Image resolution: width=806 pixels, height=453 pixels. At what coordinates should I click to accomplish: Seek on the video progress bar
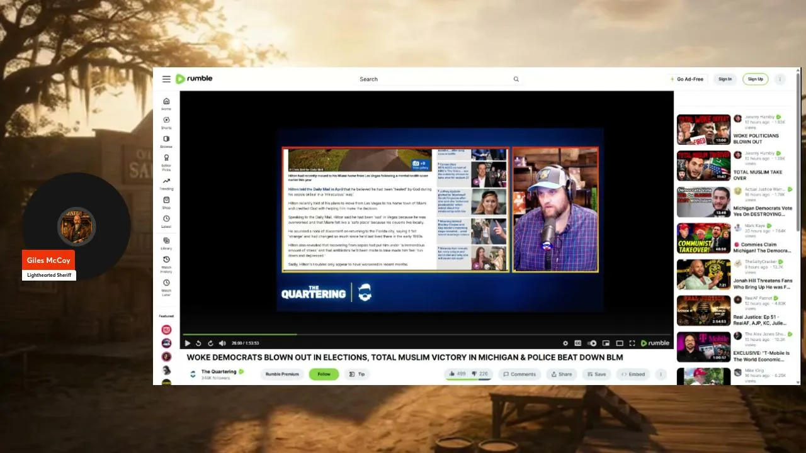coord(426,334)
